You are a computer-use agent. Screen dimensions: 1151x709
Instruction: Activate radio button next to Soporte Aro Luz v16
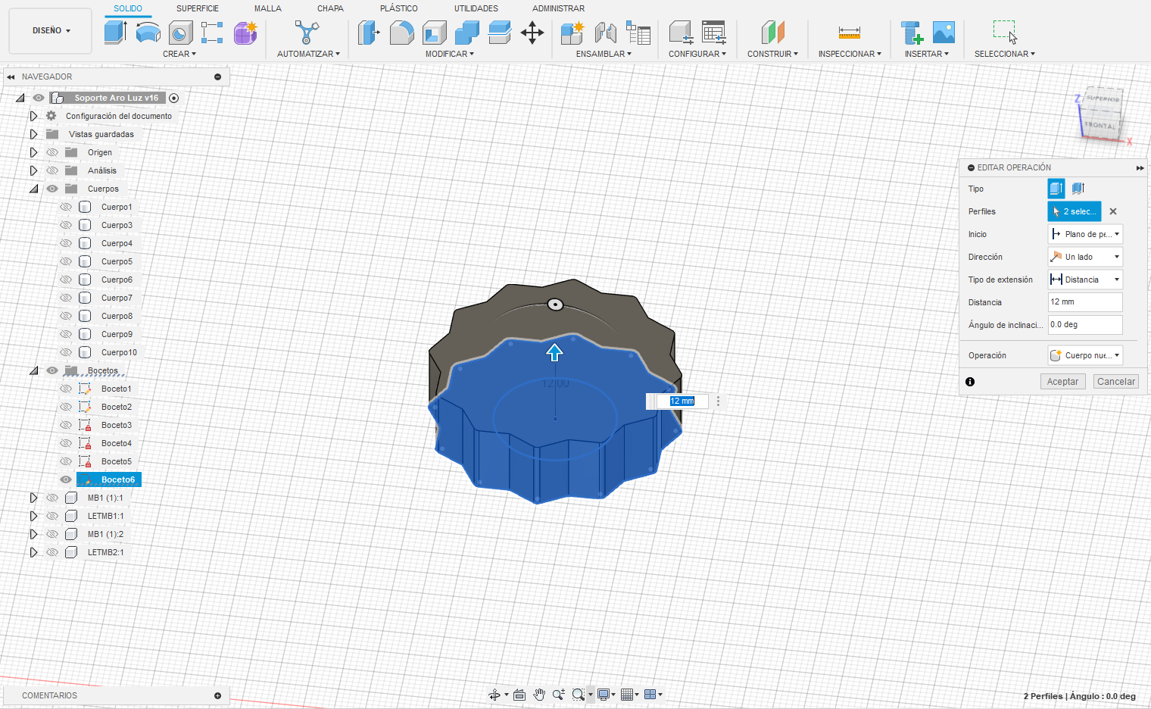tap(174, 98)
